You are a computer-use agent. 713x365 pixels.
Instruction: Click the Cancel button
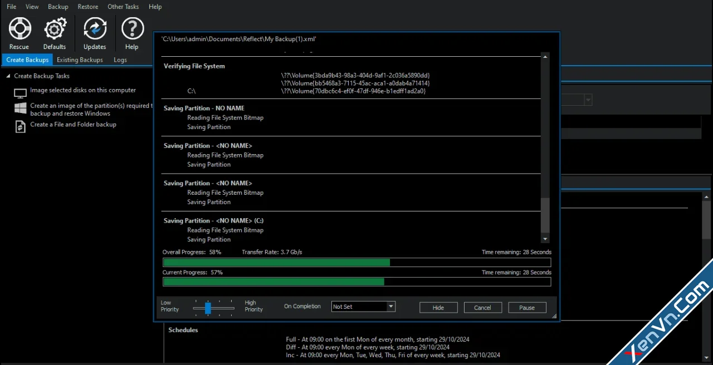(482, 308)
